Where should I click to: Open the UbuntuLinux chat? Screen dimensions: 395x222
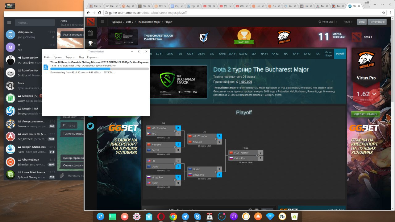31,162
